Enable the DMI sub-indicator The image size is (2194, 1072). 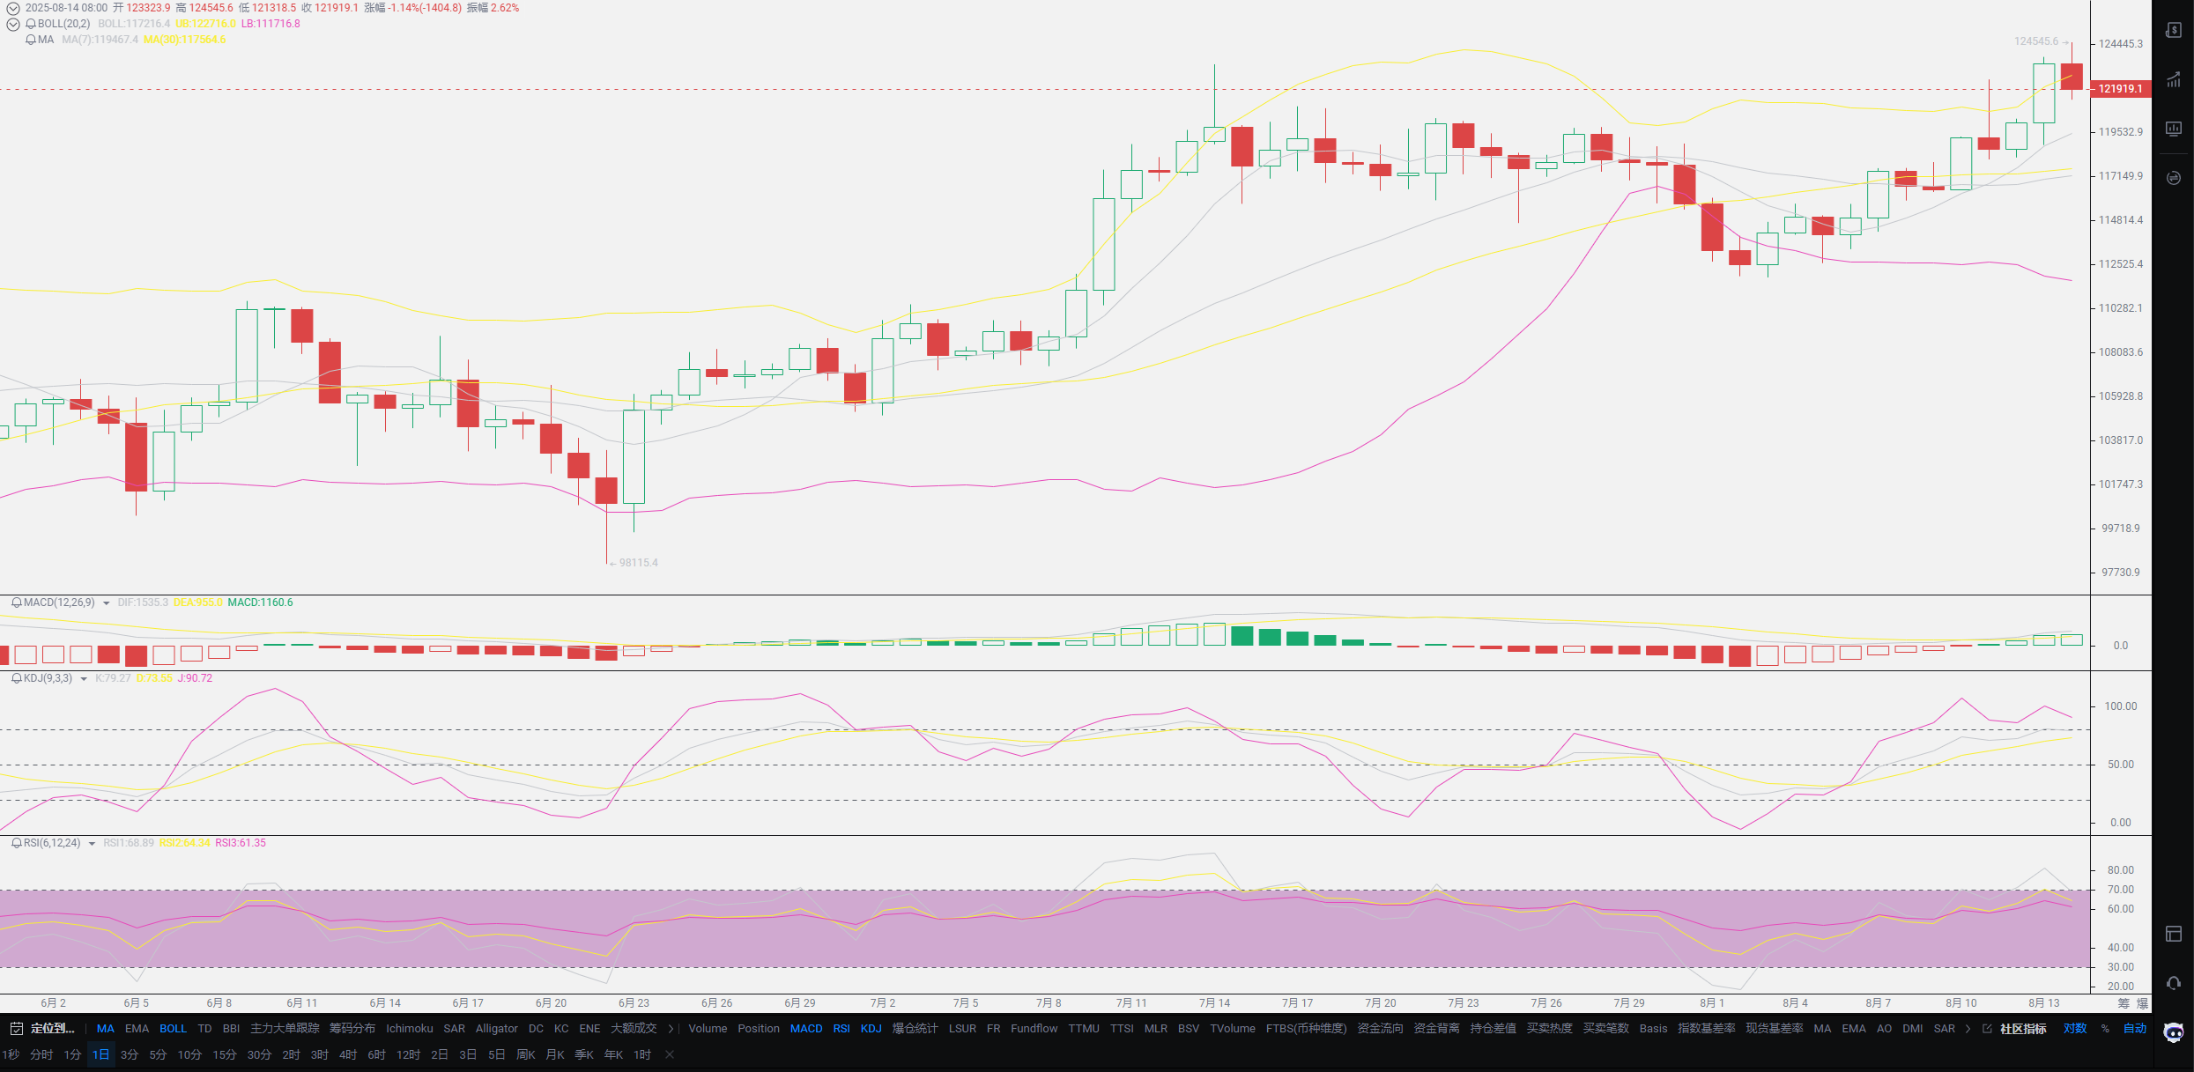[1912, 1029]
